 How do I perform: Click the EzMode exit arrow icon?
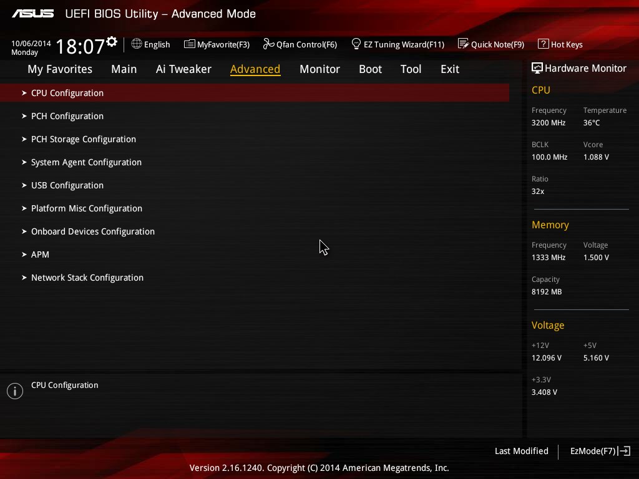[624, 451]
